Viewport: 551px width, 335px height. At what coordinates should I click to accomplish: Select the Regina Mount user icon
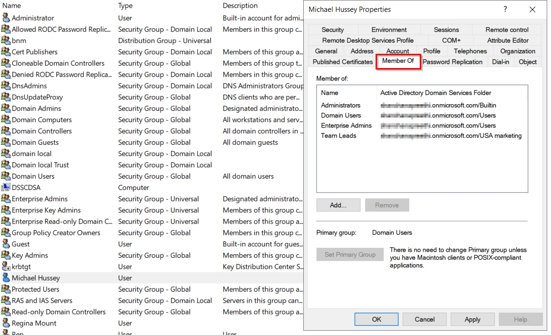coord(6,323)
